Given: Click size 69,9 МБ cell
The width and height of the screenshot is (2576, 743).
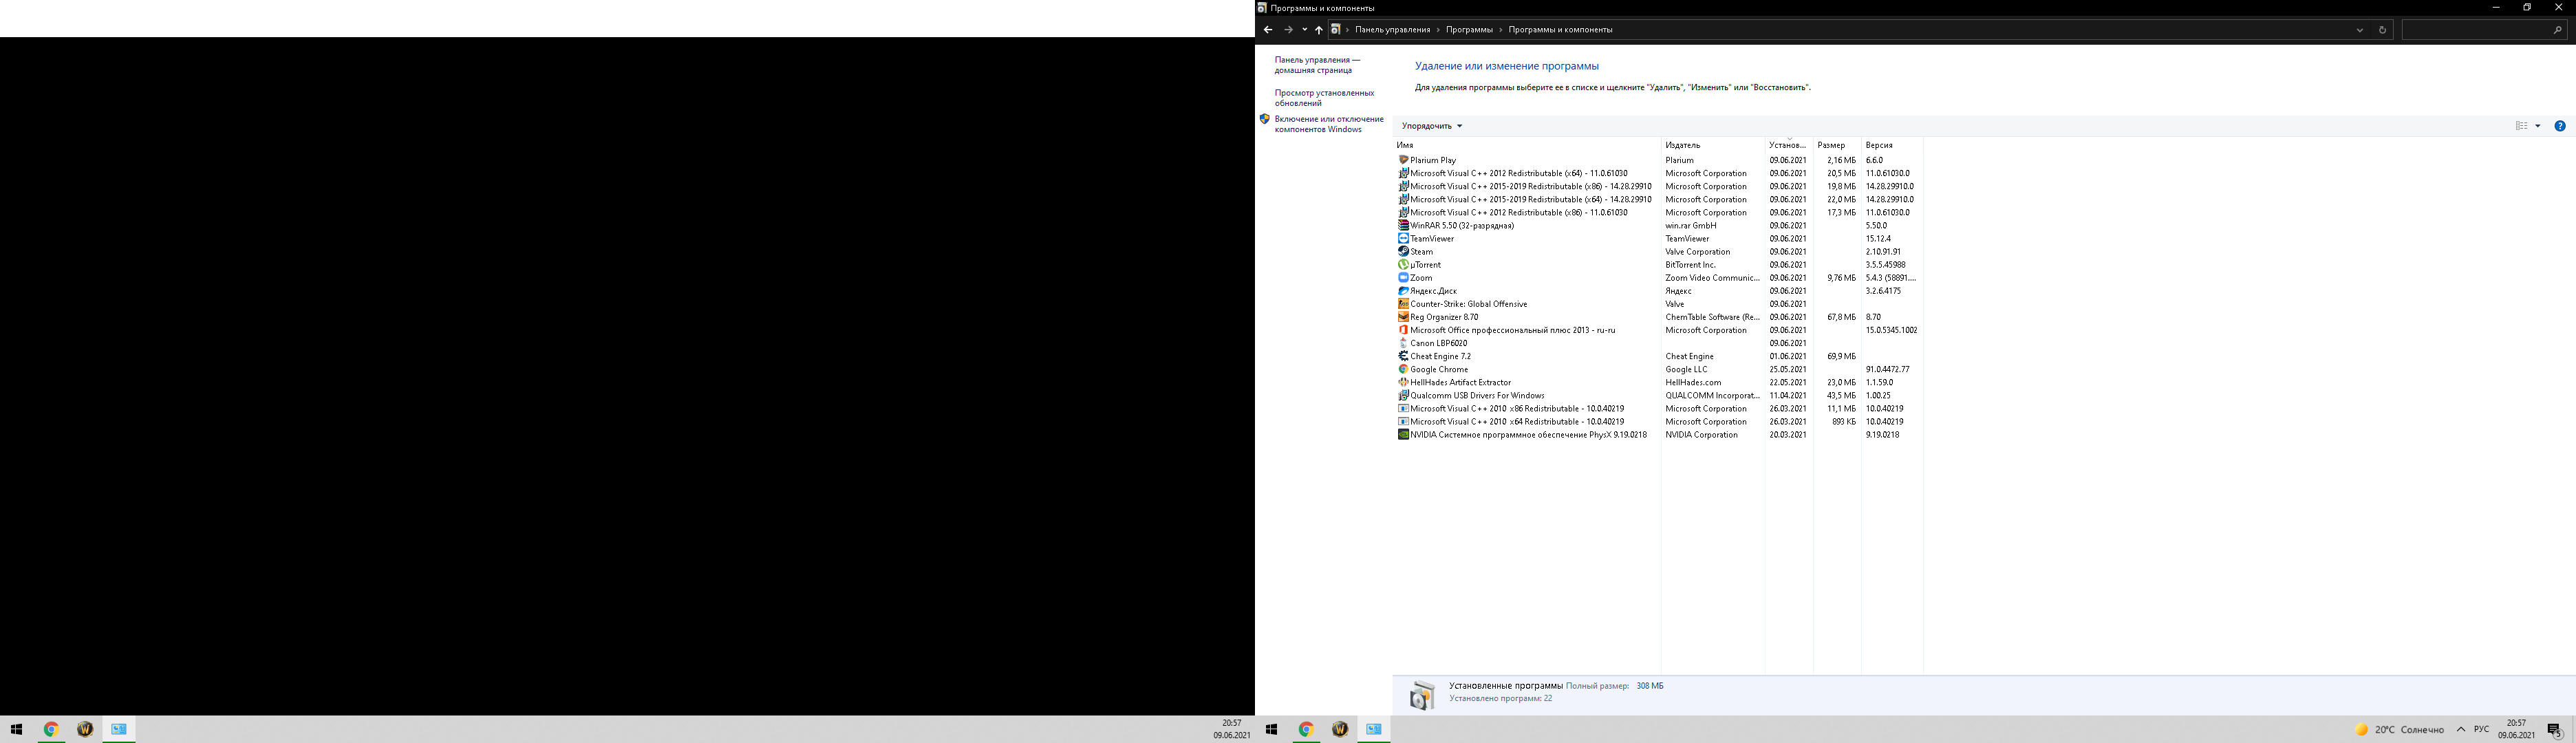Looking at the screenshot, I should pyautogui.click(x=1841, y=356).
